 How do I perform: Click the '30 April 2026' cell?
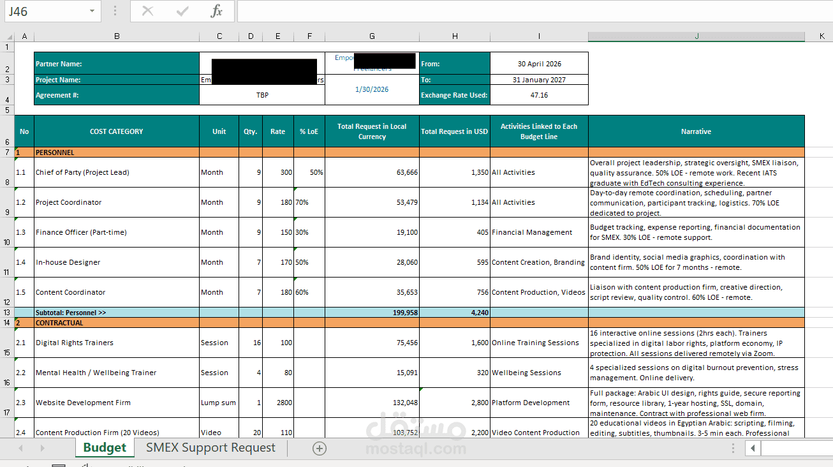[x=539, y=64]
